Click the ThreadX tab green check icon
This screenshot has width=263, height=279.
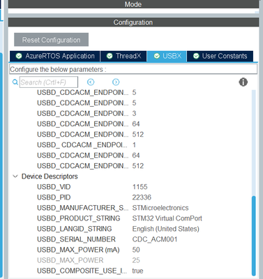[x=110, y=56]
